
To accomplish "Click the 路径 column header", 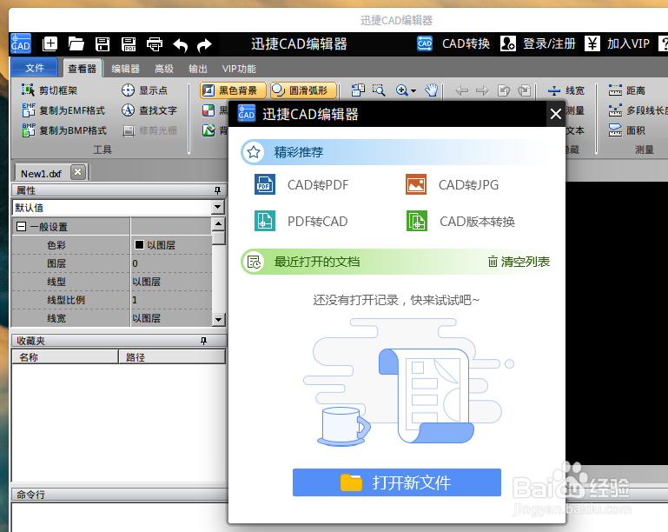I will click(x=172, y=356).
